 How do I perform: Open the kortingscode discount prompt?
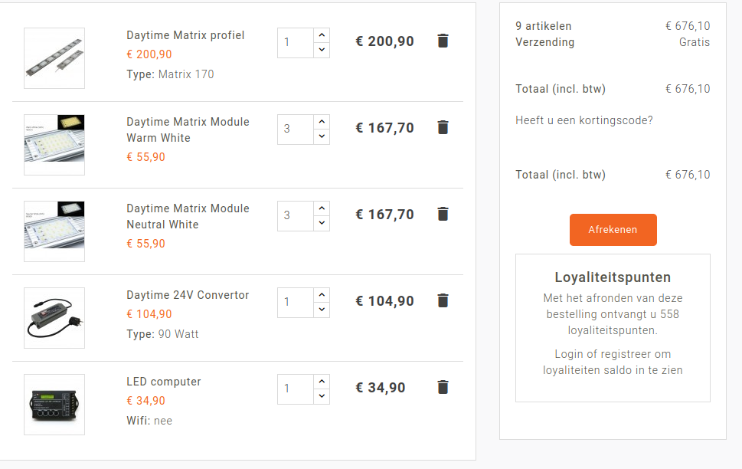click(584, 120)
